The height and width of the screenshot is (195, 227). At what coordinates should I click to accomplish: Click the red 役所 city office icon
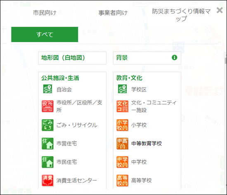point(47,106)
